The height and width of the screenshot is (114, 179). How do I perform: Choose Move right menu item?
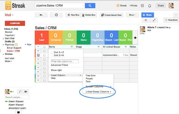56,70
